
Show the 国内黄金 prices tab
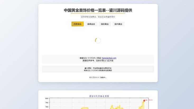(118, 24)
